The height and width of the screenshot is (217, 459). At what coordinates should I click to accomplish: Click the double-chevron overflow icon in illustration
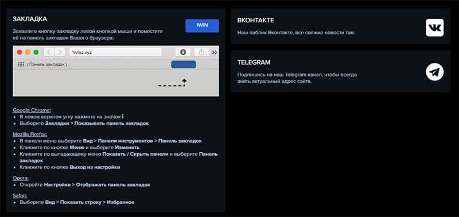click(215, 52)
